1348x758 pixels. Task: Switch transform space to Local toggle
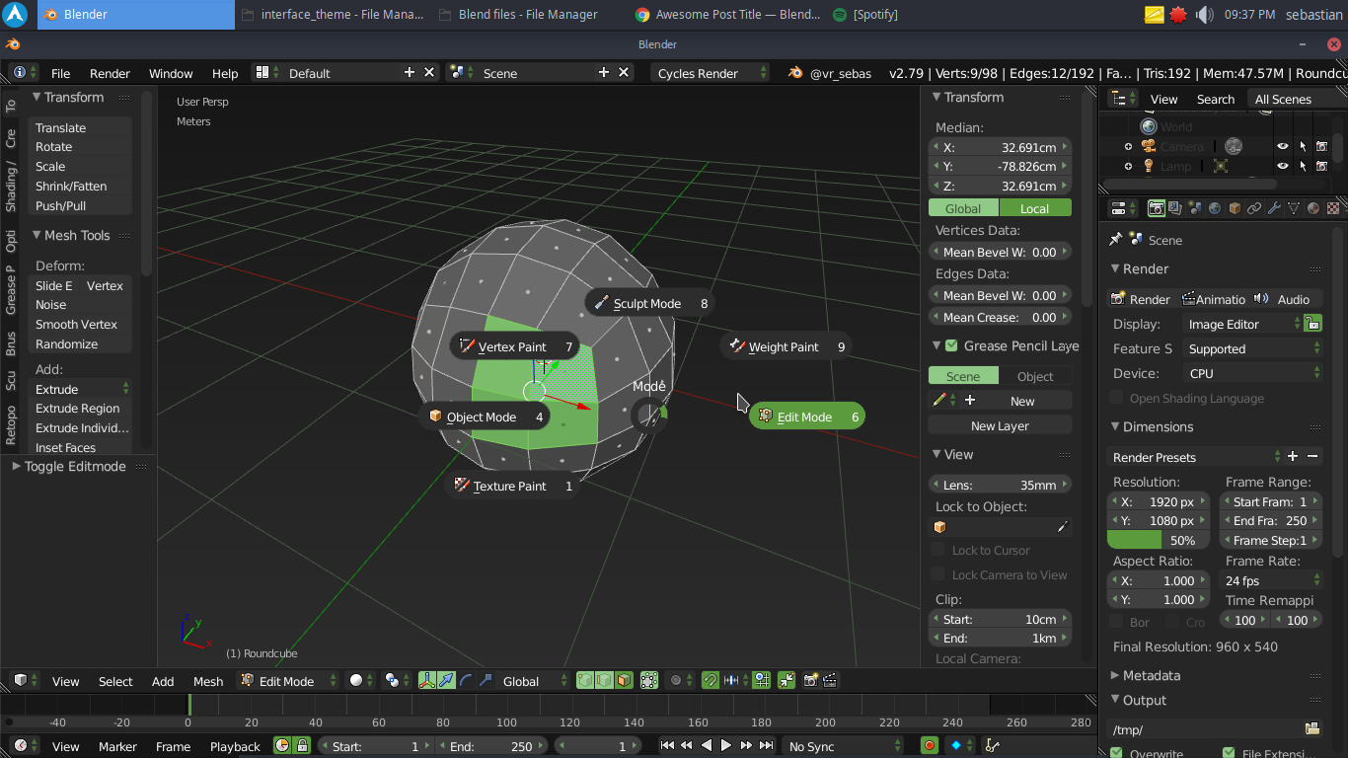(x=1035, y=208)
